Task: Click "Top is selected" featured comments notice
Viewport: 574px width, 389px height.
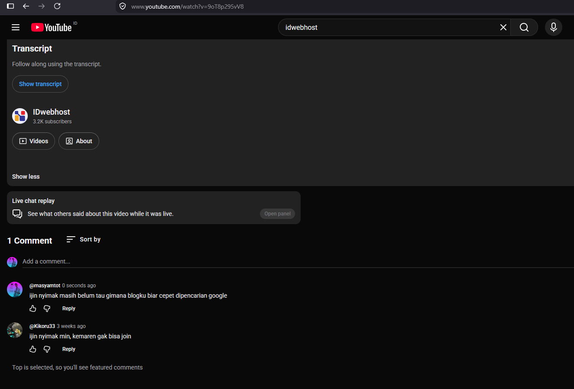Action: point(78,367)
